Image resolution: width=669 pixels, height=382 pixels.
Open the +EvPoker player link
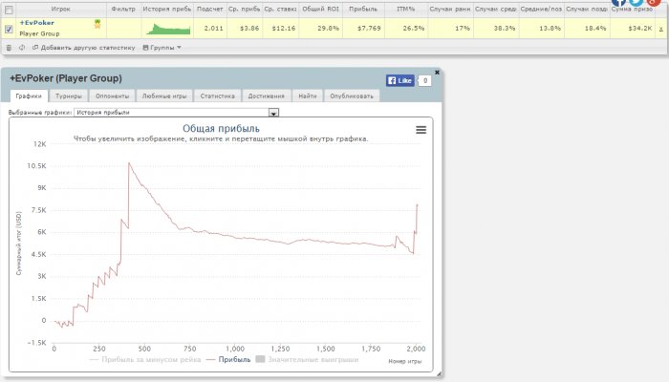(36, 23)
